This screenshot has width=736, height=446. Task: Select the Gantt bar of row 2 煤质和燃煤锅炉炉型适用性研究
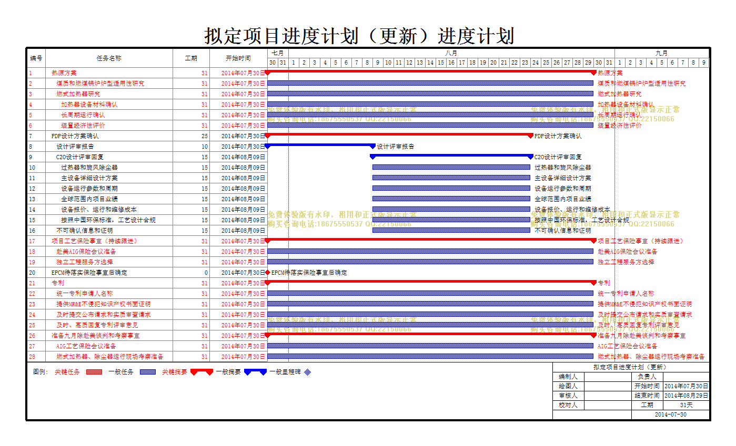click(430, 83)
